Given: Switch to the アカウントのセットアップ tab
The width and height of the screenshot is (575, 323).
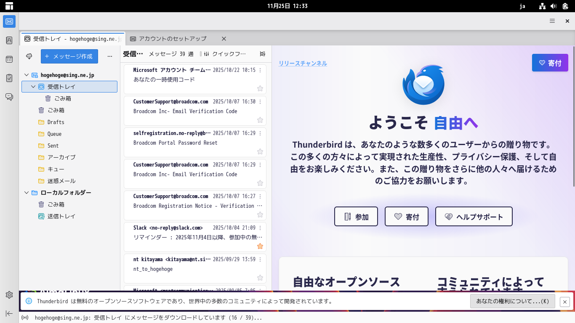Looking at the screenshot, I should coord(173,39).
